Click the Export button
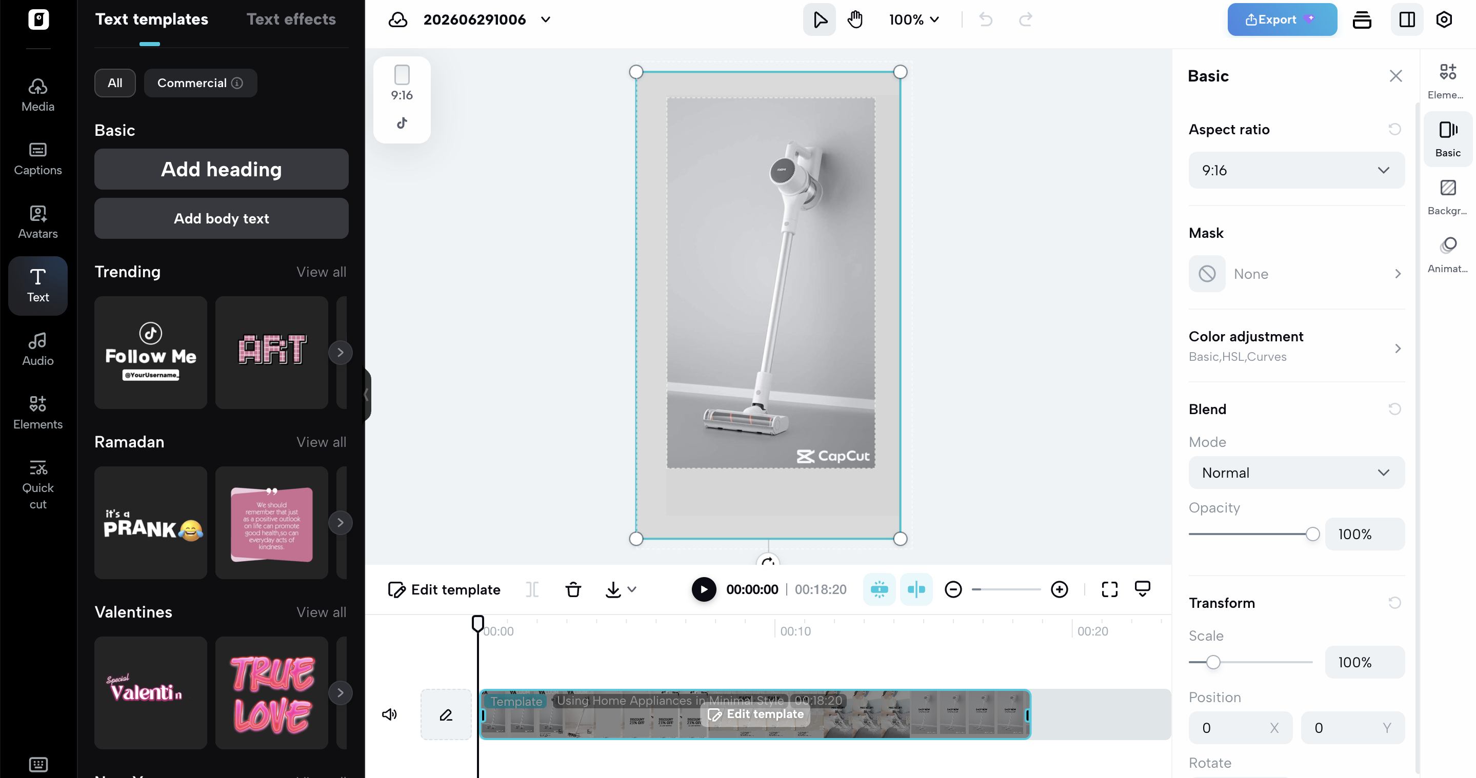The width and height of the screenshot is (1476, 778). (1282, 19)
